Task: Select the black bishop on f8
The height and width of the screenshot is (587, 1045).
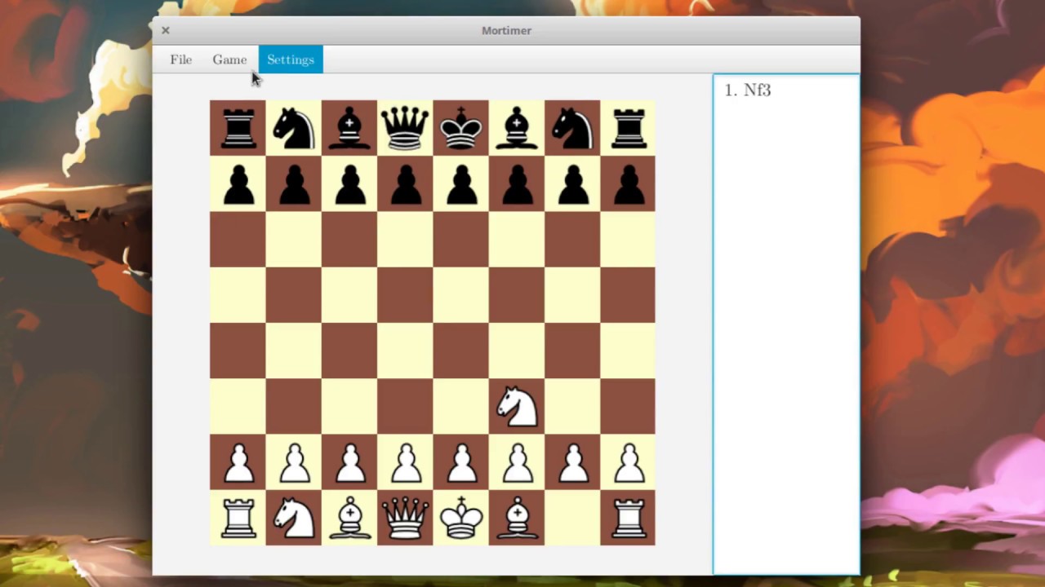Action: tap(517, 128)
